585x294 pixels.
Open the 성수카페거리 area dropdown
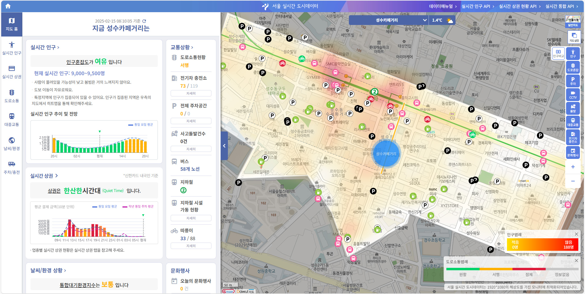[388, 20]
